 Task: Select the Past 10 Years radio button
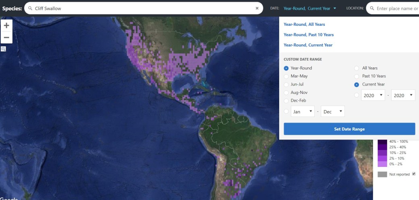[357, 76]
